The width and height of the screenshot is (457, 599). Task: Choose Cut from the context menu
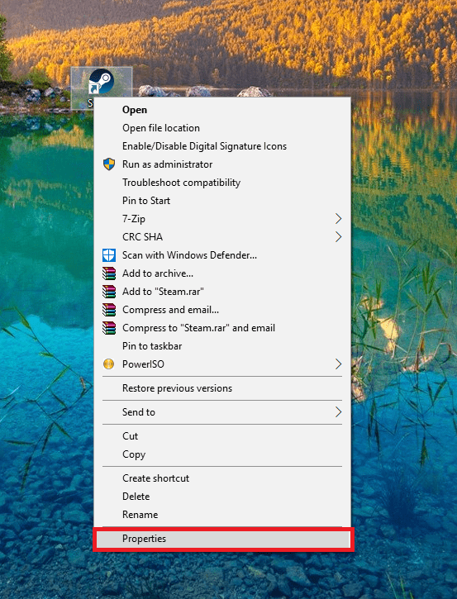[x=222, y=436]
